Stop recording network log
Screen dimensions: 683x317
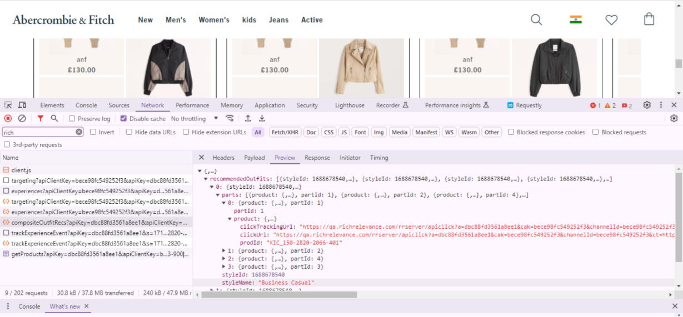[8, 118]
